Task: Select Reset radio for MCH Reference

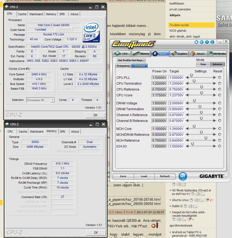Action: click(x=220, y=140)
